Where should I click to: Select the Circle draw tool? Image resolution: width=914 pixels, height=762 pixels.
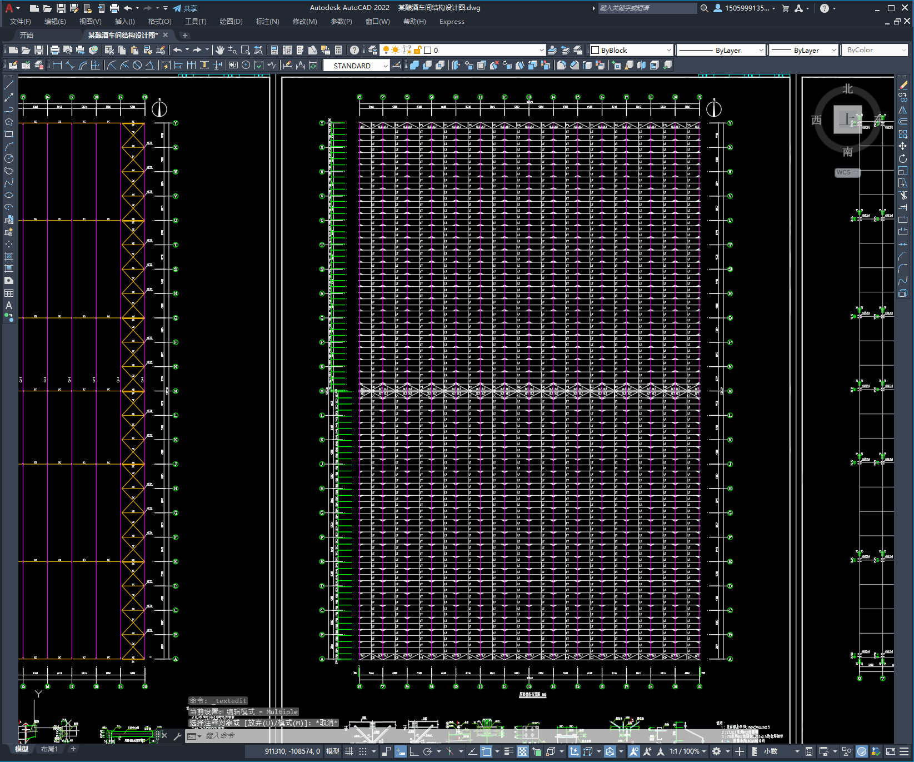(x=9, y=158)
